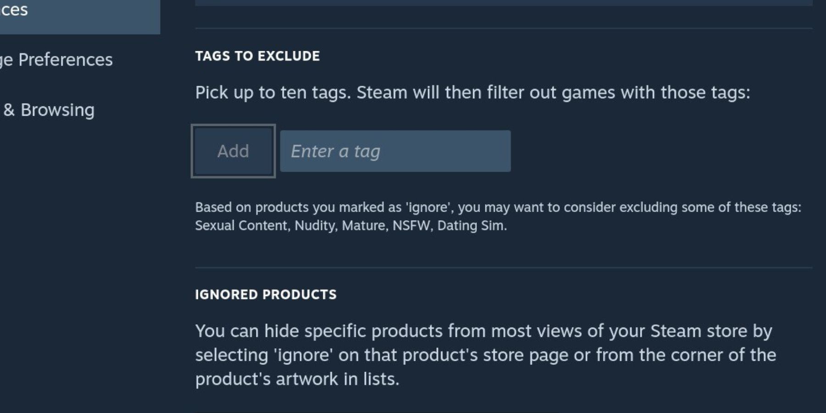Click the 'TAGS TO EXCLUDE' section heading

(x=257, y=56)
